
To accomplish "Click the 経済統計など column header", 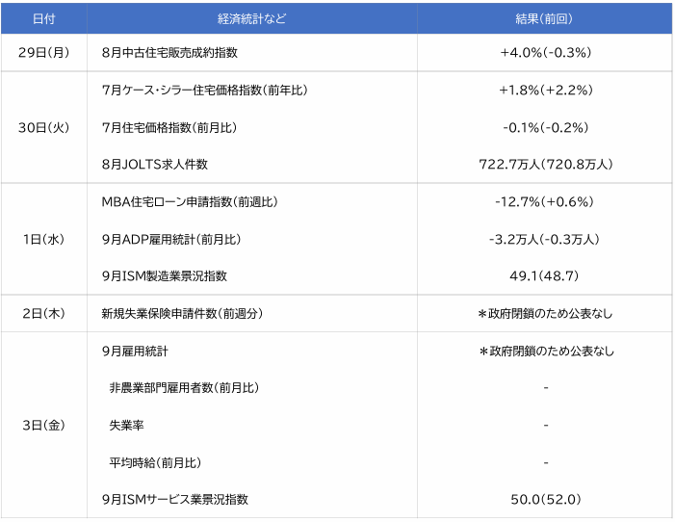I will [251, 18].
